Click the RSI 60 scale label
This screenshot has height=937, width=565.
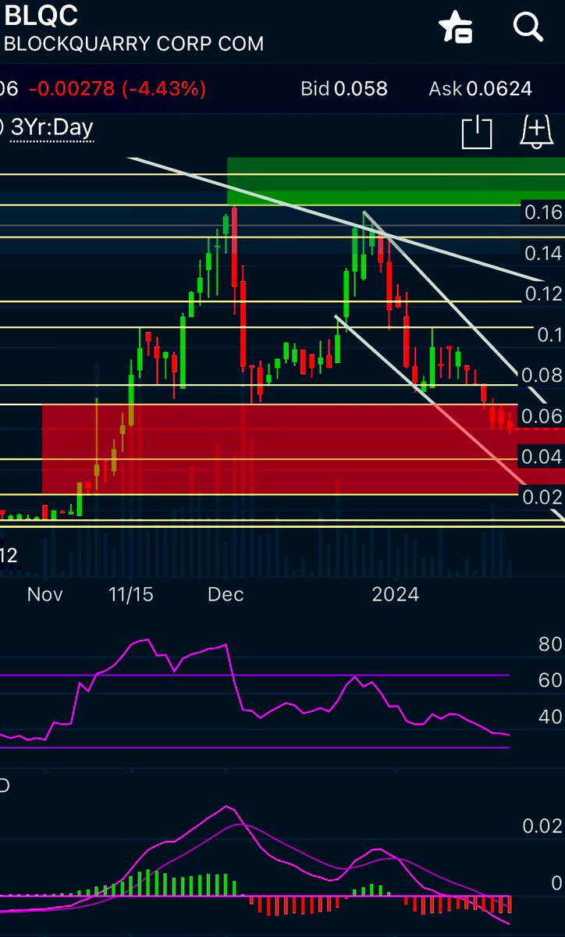(x=550, y=680)
